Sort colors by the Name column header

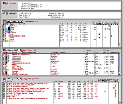pos(12,24)
